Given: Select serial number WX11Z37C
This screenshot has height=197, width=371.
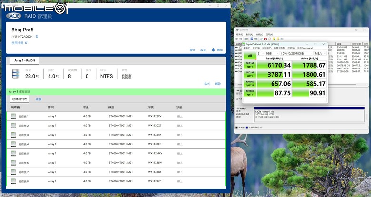Looking at the screenshot, I should pyautogui.click(x=155, y=181).
